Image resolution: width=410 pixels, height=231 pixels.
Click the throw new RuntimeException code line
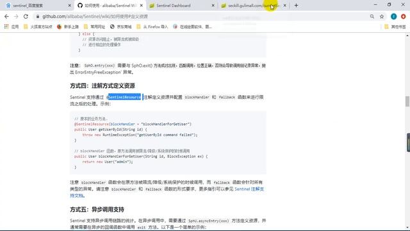click(x=140, y=135)
